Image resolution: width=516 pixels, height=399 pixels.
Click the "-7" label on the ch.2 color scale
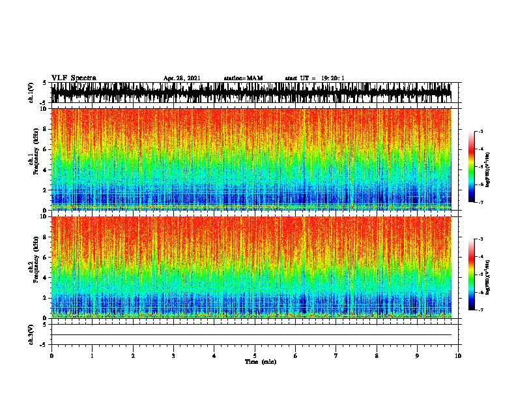pyautogui.click(x=481, y=310)
